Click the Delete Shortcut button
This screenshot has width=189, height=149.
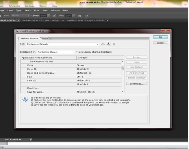pos(137,78)
